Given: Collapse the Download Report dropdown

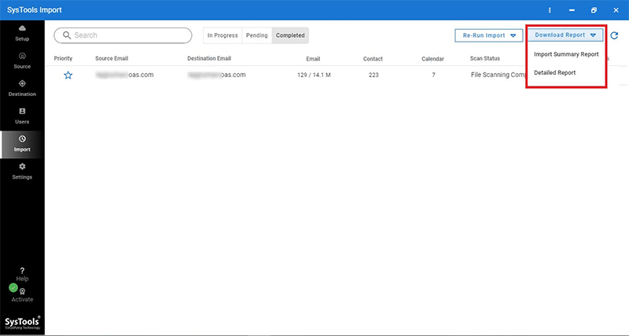Looking at the screenshot, I should click(565, 35).
